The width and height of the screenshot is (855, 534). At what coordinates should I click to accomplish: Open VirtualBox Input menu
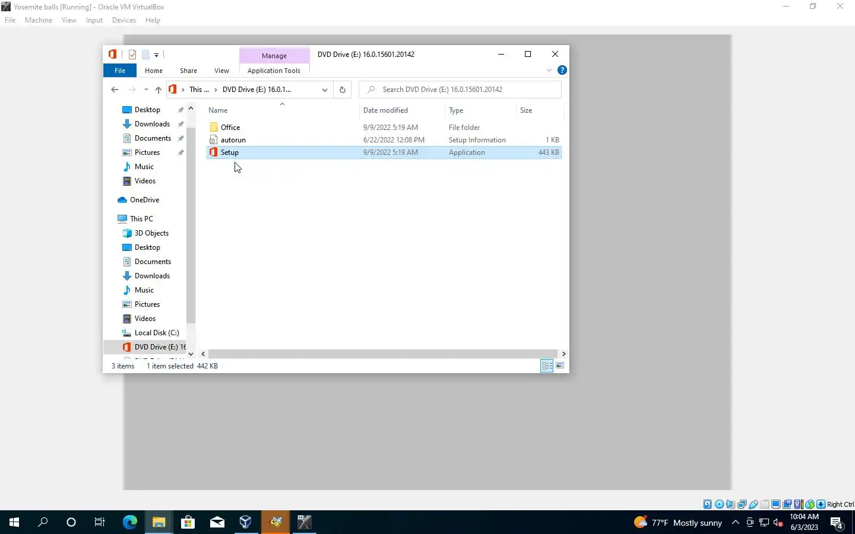[94, 20]
